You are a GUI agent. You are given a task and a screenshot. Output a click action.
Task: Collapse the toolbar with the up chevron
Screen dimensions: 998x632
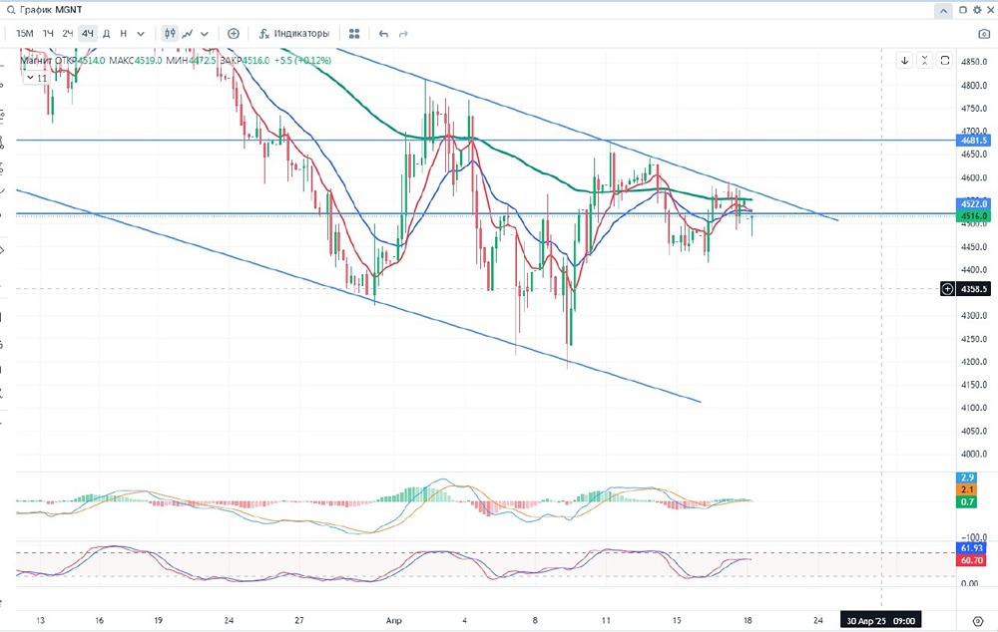[x=943, y=10]
